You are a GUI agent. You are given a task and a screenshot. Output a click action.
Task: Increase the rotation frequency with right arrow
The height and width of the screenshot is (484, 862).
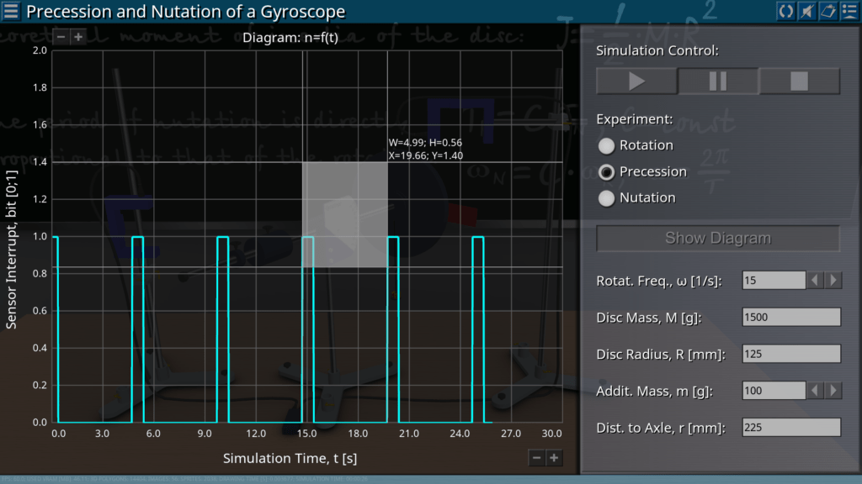(833, 281)
